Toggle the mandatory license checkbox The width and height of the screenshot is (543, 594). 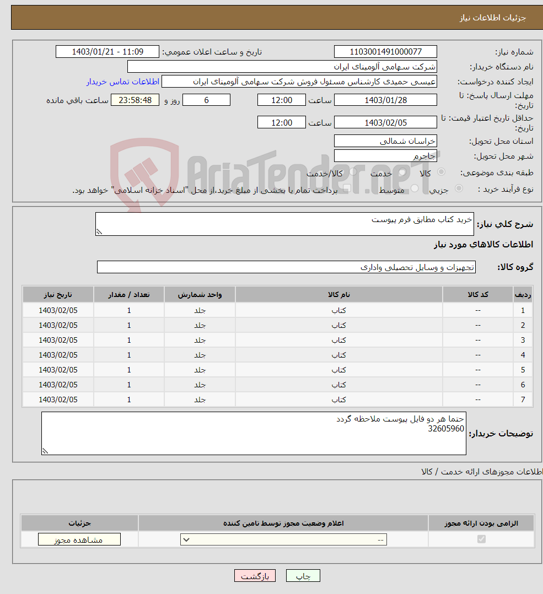[481, 539]
